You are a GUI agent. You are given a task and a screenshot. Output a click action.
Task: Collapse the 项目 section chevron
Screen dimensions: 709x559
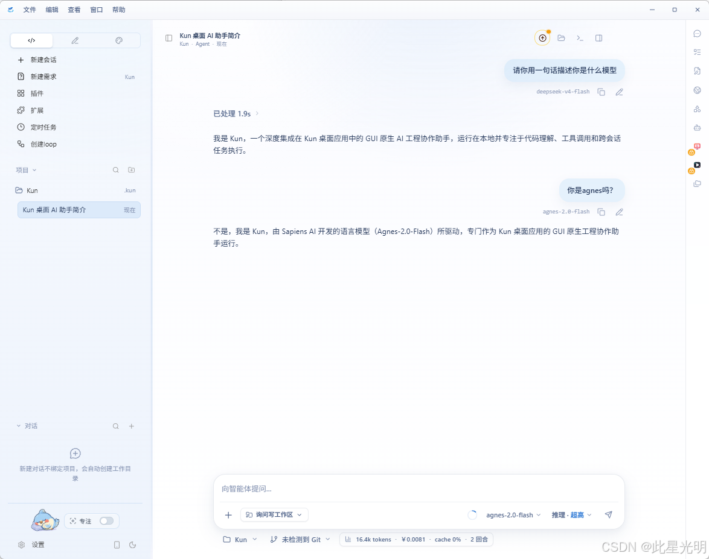click(34, 170)
